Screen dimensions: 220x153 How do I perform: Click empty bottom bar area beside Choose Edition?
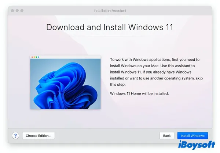(x=106, y=136)
